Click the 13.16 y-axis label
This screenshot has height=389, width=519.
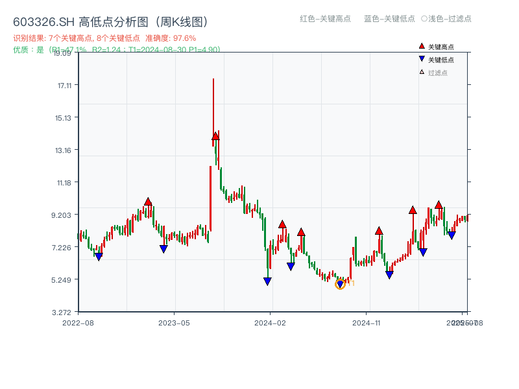[x=63, y=150]
